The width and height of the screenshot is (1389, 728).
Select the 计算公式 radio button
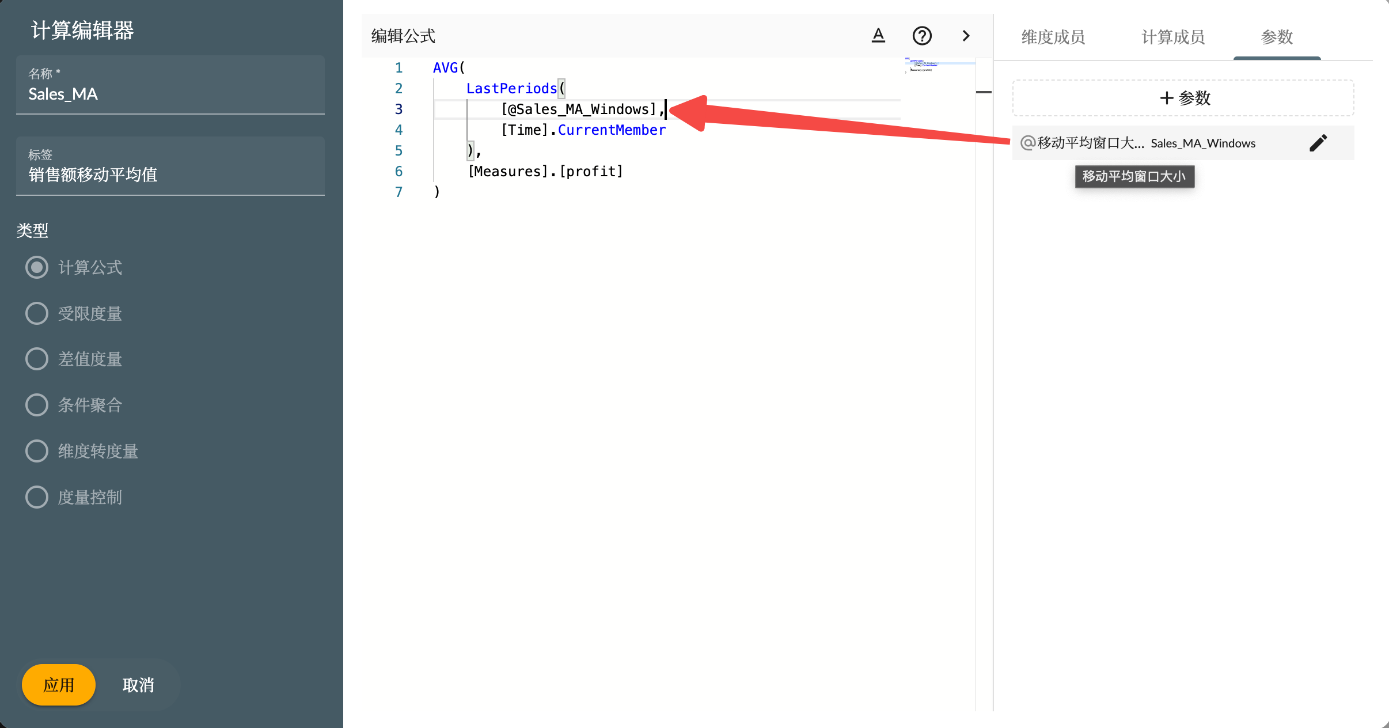(x=37, y=267)
